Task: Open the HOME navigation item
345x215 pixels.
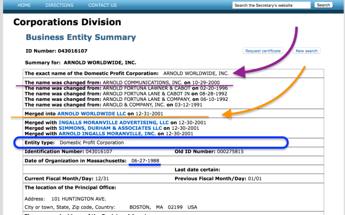Action: pyautogui.click(x=24, y=5)
